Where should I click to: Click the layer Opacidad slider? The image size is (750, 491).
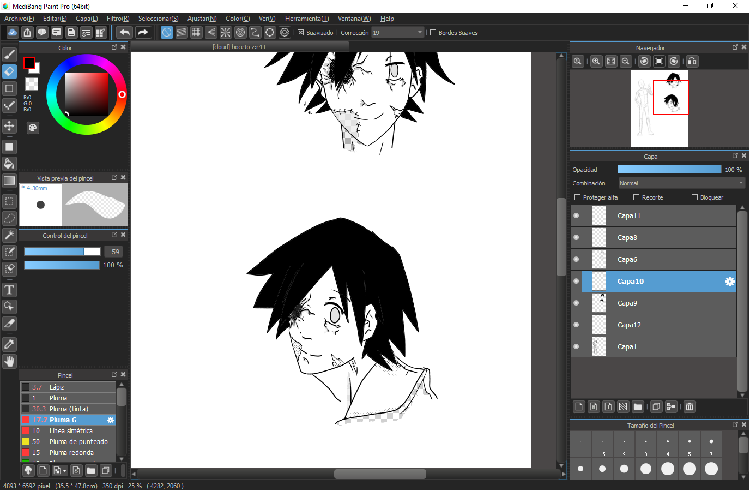point(669,170)
